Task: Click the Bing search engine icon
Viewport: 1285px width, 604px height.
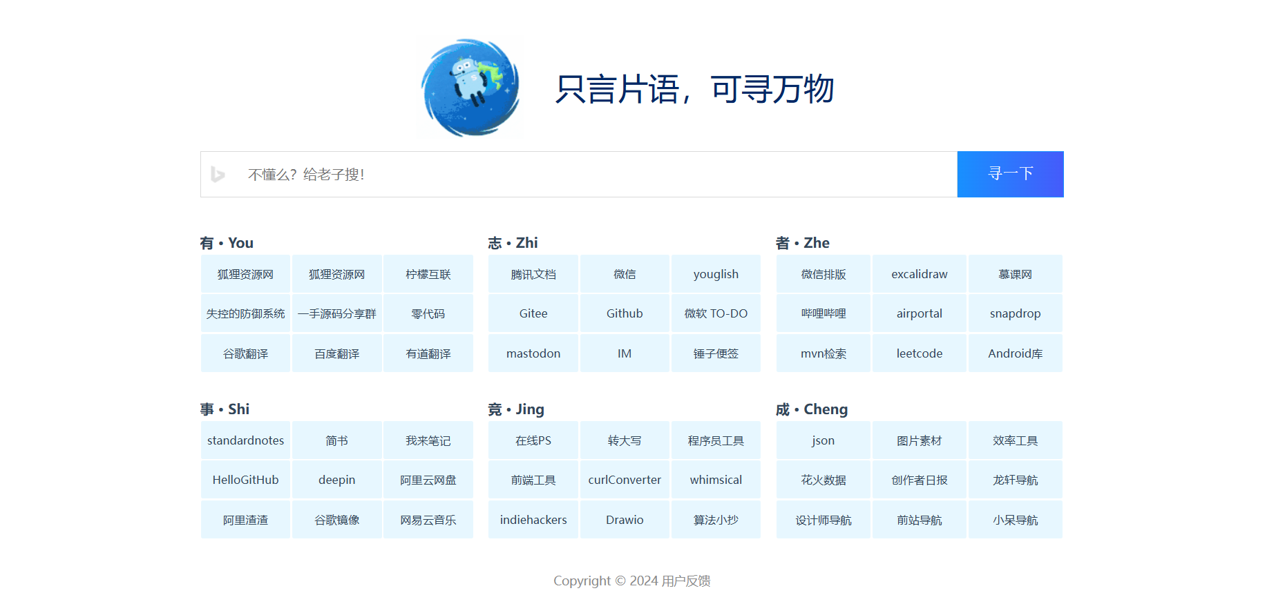Action: pos(218,175)
